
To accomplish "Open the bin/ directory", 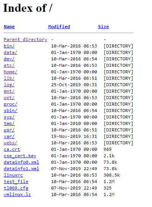I will (x=9, y=46).
